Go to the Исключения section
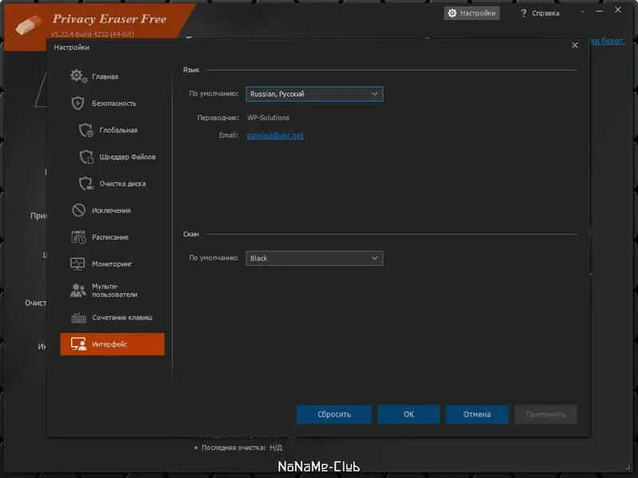The image size is (638, 478). tap(112, 210)
